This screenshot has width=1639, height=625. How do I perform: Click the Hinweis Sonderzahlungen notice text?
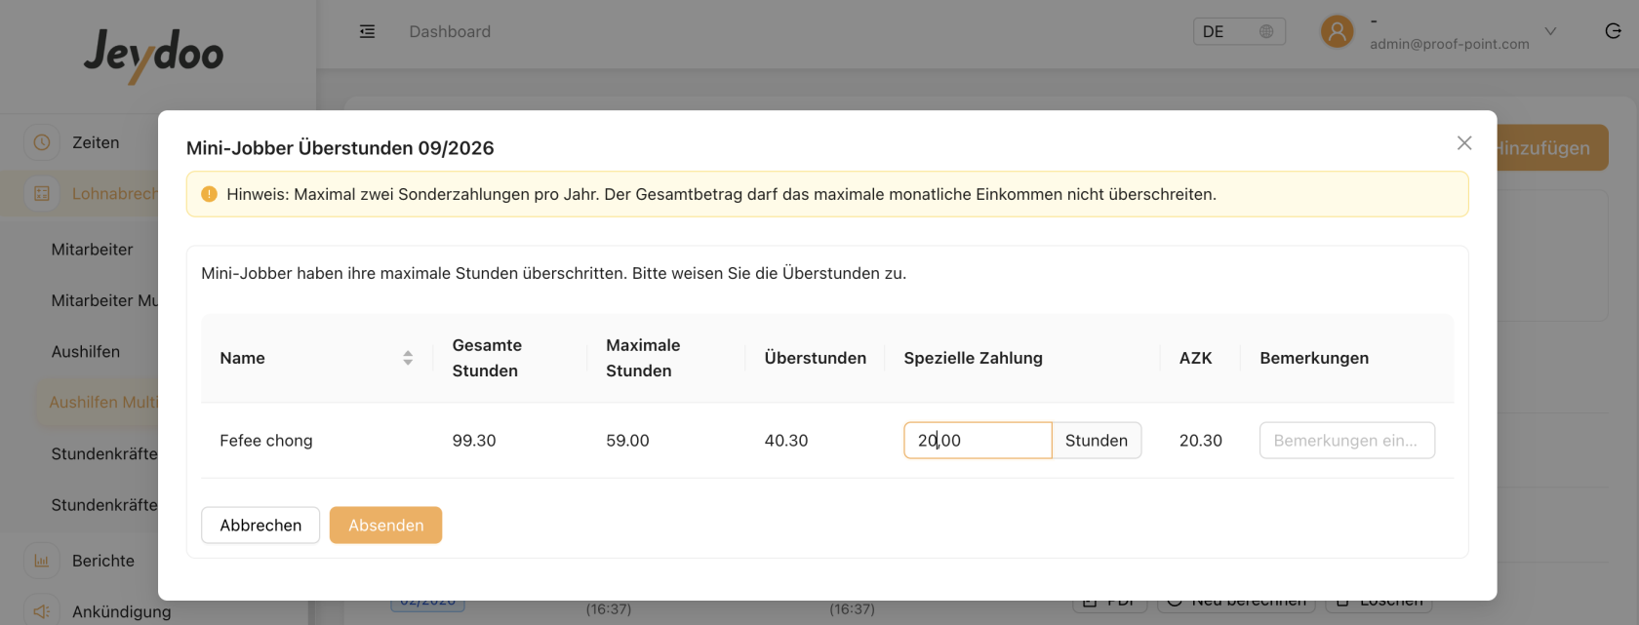[721, 194]
